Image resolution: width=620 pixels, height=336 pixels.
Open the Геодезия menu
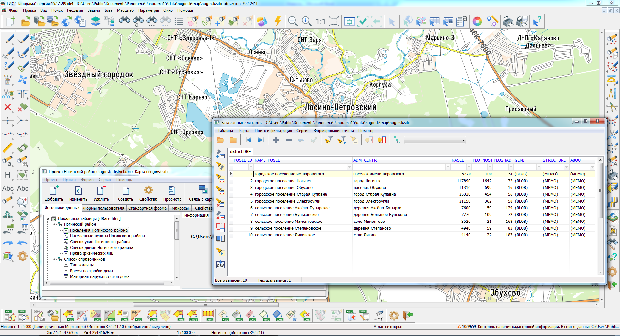pyautogui.click(x=75, y=10)
